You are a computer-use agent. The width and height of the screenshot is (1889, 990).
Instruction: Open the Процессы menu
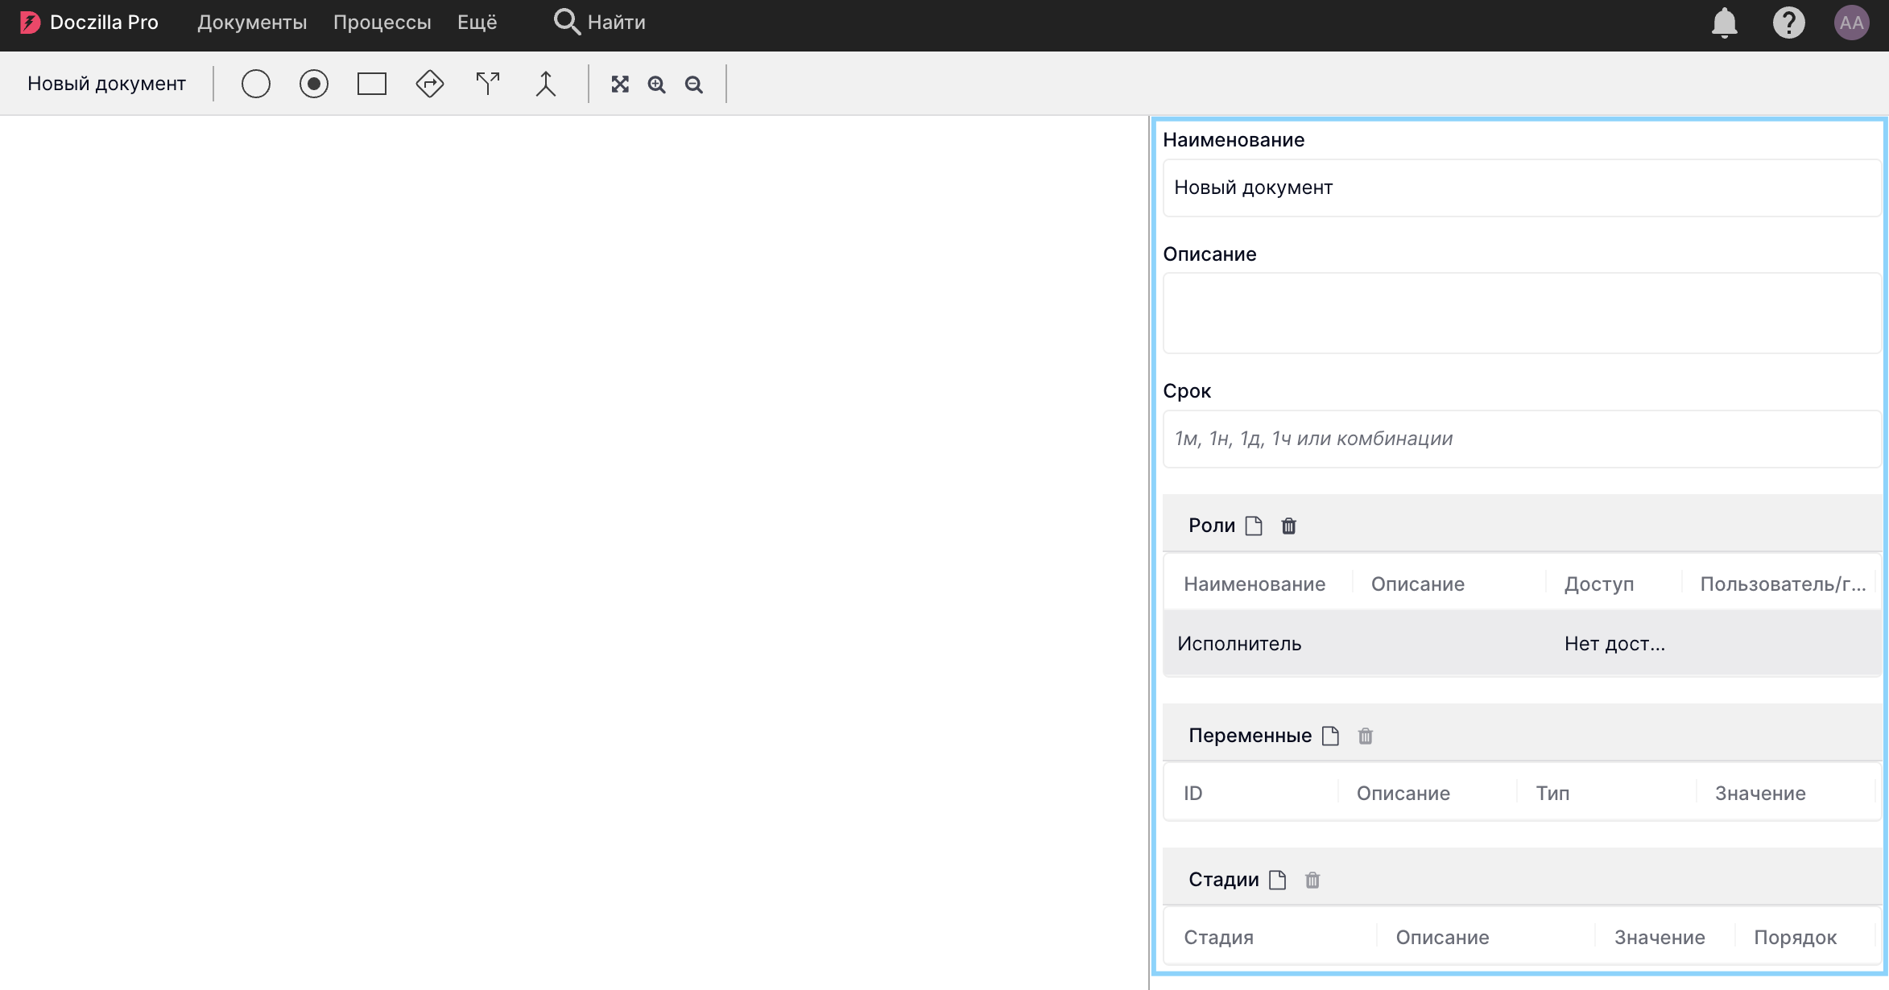click(x=382, y=23)
